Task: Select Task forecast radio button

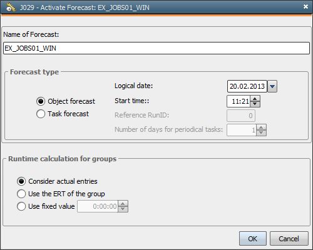Action: [x=41, y=114]
